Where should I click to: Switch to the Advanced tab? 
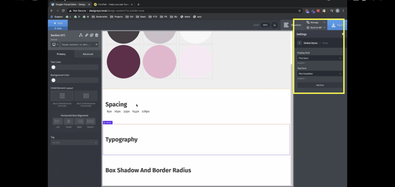(x=88, y=54)
